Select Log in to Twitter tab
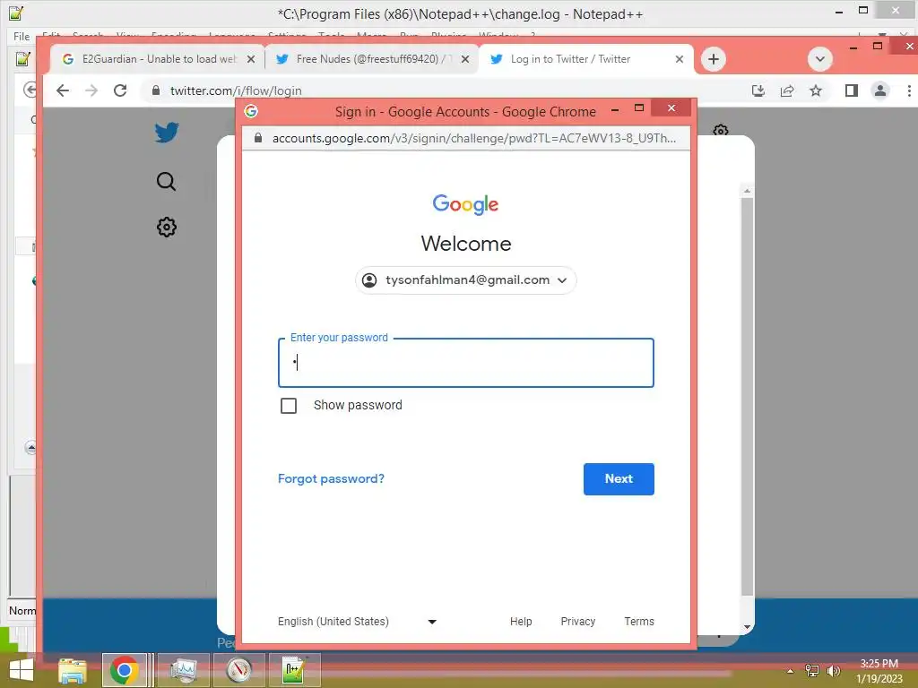 585,59
